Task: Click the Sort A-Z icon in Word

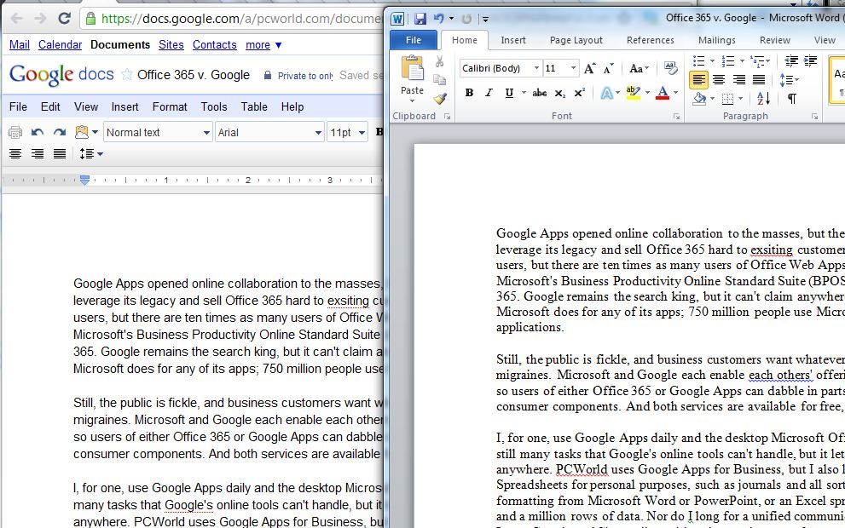Action: (x=764, y=99)
